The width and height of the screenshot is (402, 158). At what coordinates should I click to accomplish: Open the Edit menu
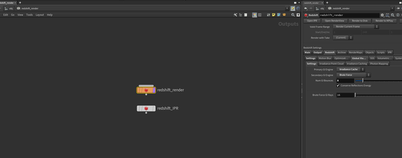point(5,15)
